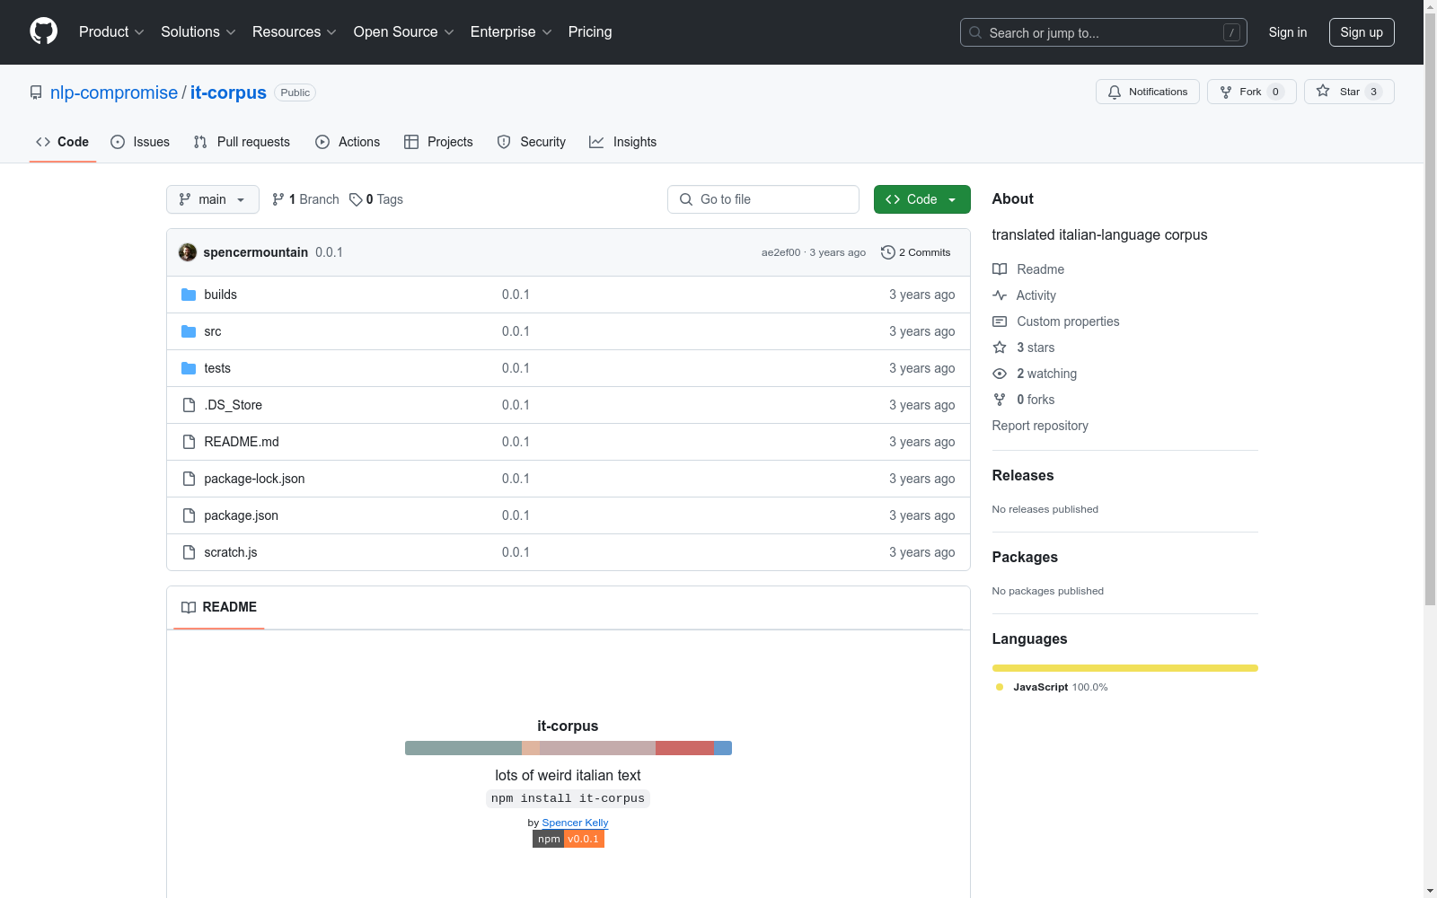Expand the Product menu
The height and width of the screenshot is (898, 1437).
(111, 32)
